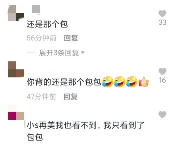Reply to the 56分钟前 comment
The image size is (173, 144).
tap(71, 38)
